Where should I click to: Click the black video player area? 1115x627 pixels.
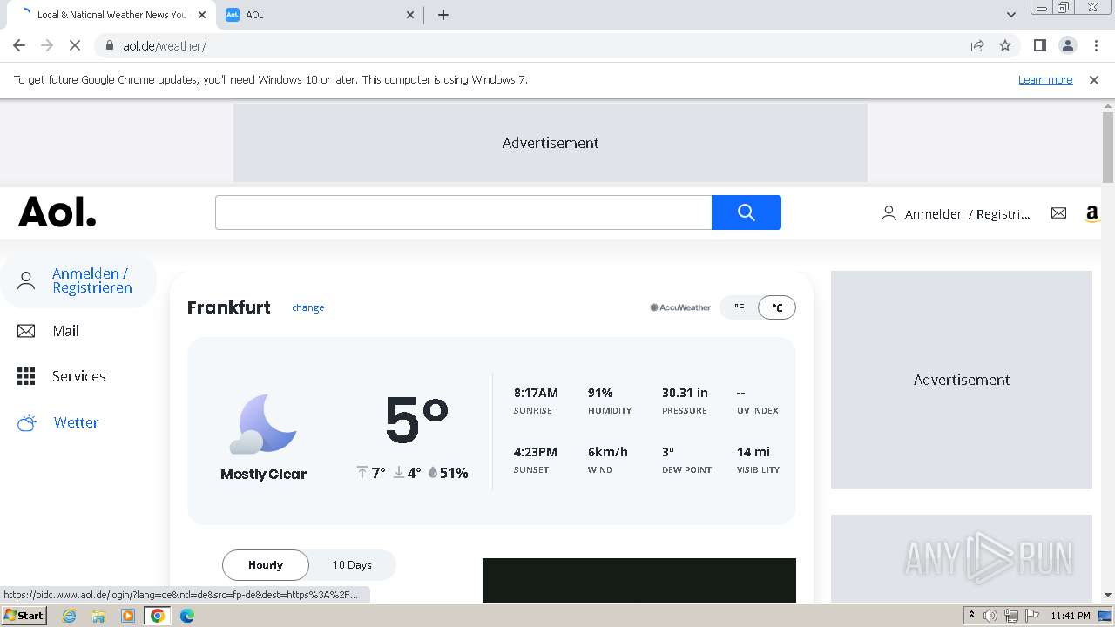[639, 580]
